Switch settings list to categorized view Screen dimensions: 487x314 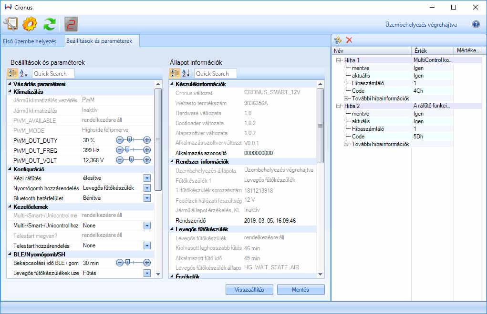pyautogui.click(x=12, y=73)
